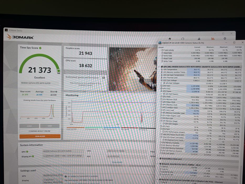Click the green check icon next to GPU in System information
This screenshot has height=184, width=245.
click(x=27, y=152)
